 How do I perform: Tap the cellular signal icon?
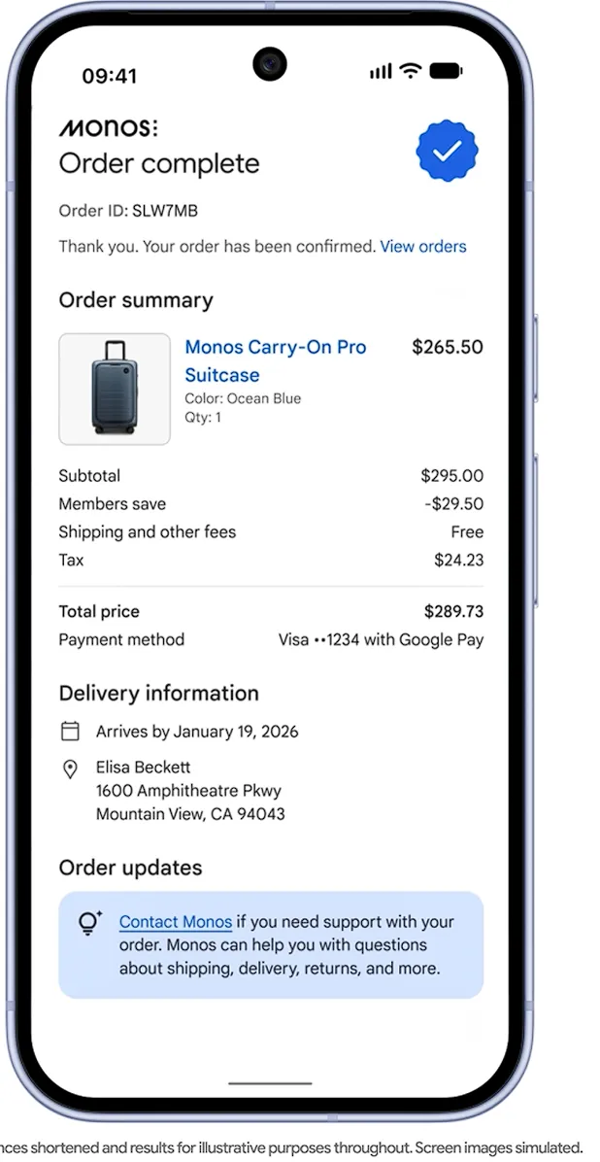tap(379, 70)
